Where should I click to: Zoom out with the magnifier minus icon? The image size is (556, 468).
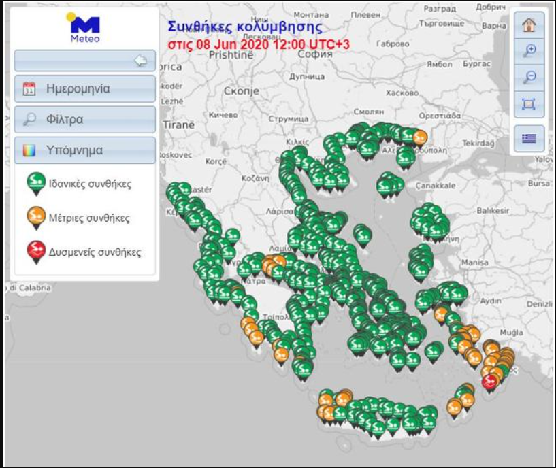click(528, 77)
